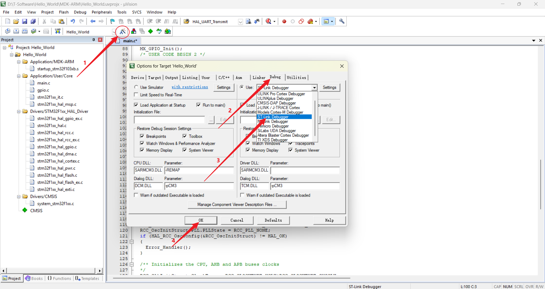Translate the current file

[8, 31]
